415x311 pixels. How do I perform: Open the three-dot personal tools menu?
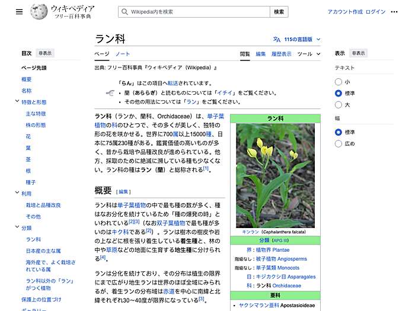coord(394,12)
